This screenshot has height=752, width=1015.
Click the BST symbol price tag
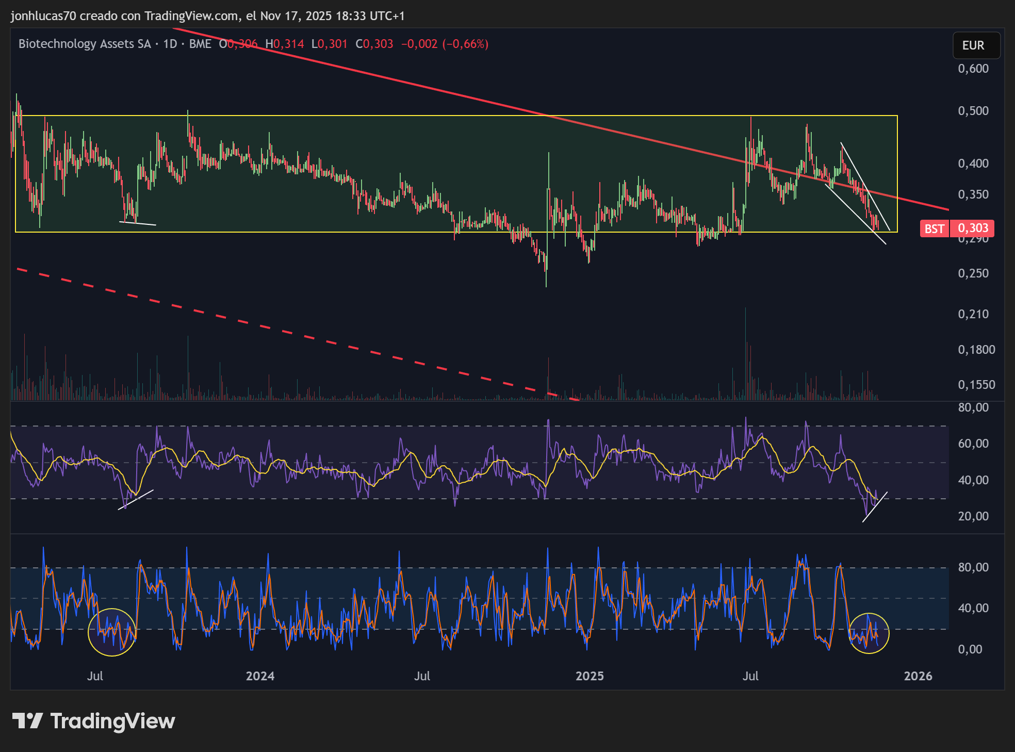click(934, 228)
